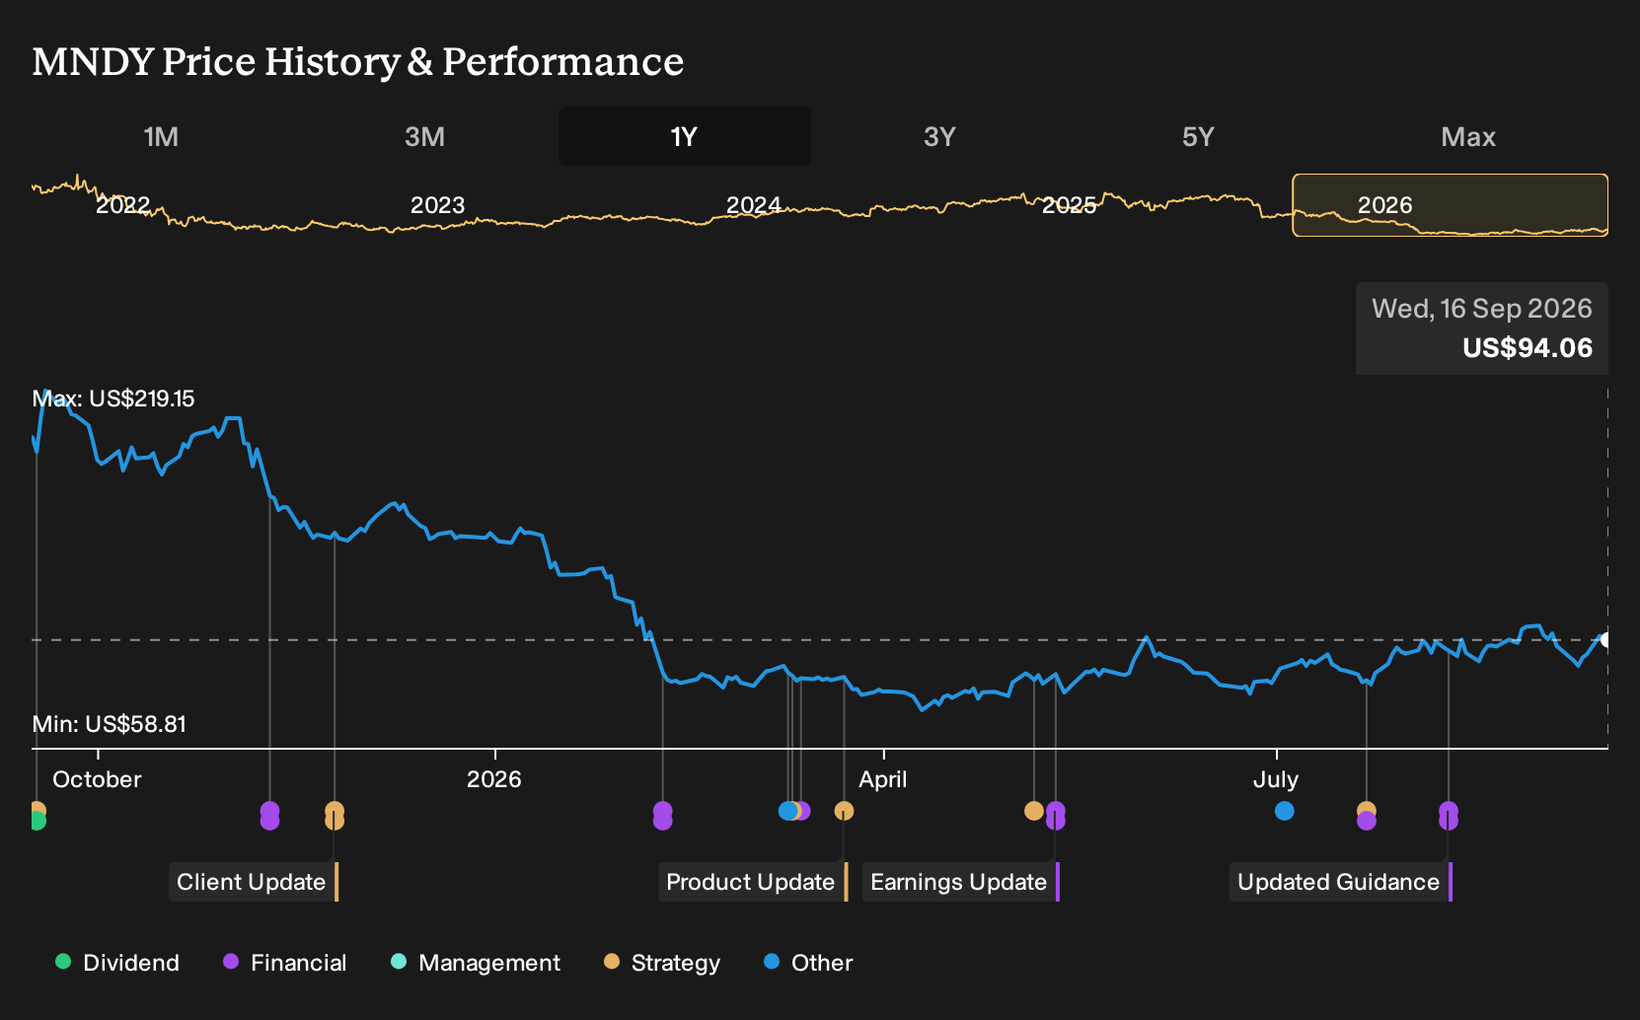
Task: Jump to 2023 in the overview mini-chart
Action: click(x=437, y=205)
